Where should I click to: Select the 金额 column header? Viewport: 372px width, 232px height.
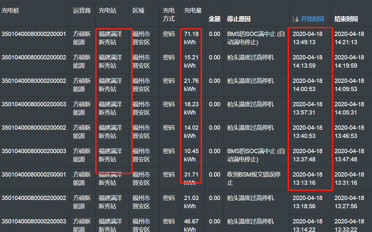coord(214,19)
